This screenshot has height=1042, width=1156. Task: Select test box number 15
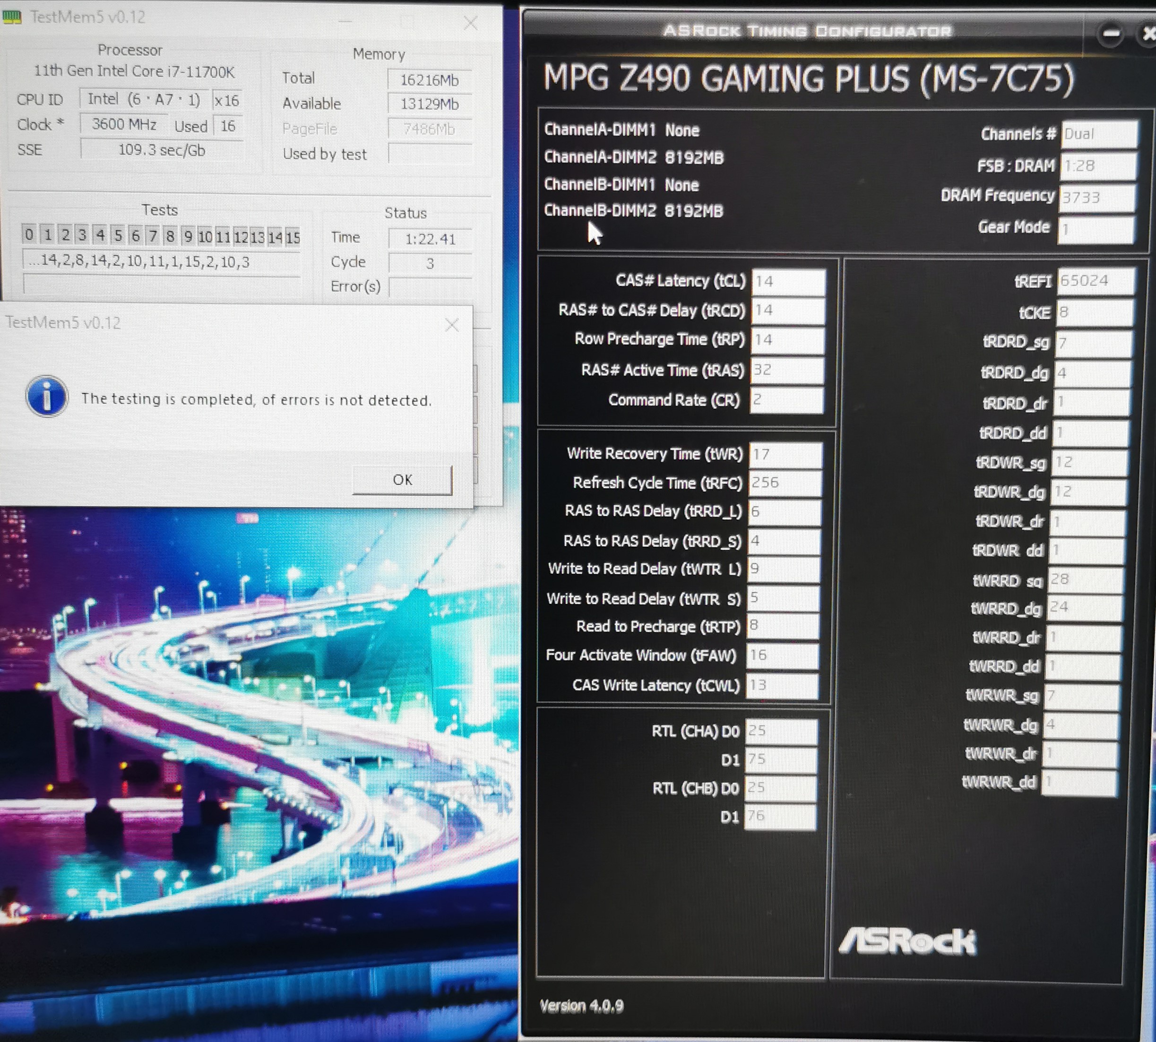click(293, 237)
